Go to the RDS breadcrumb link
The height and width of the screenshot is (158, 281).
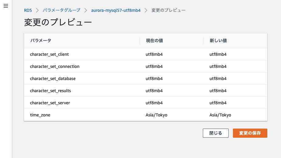(28, 10)
